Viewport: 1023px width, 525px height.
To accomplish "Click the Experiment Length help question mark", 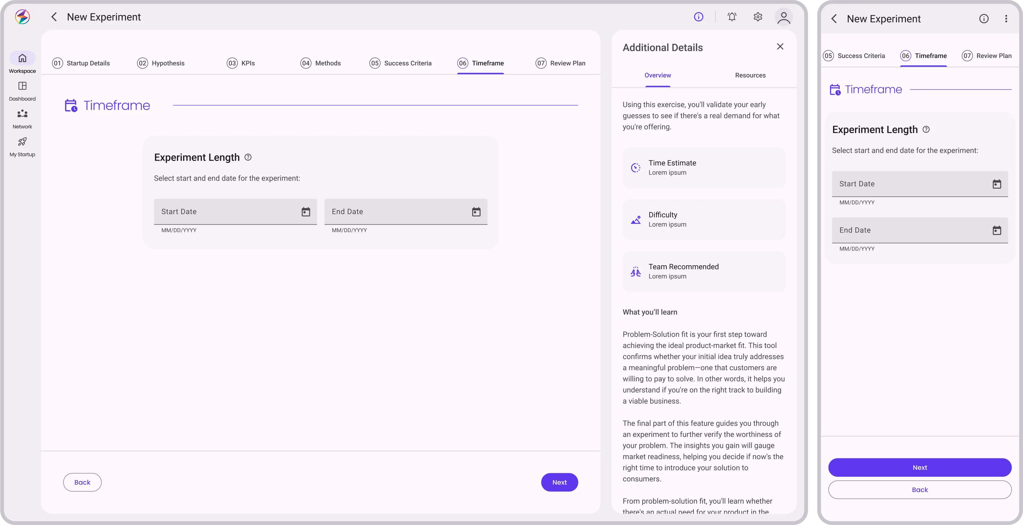I will coord(248,157).
